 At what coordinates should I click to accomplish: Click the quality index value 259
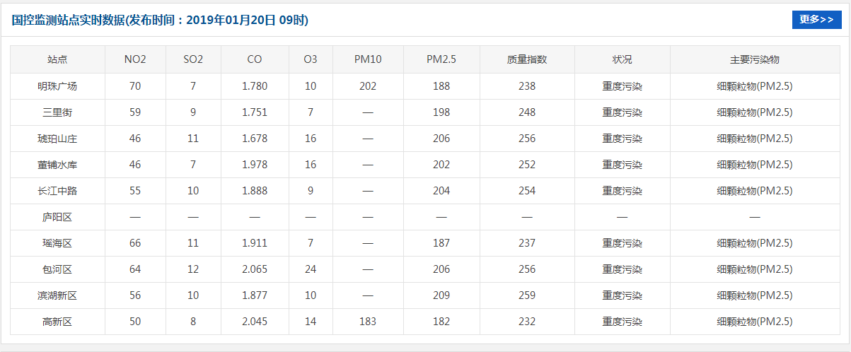tap(527, 295)
